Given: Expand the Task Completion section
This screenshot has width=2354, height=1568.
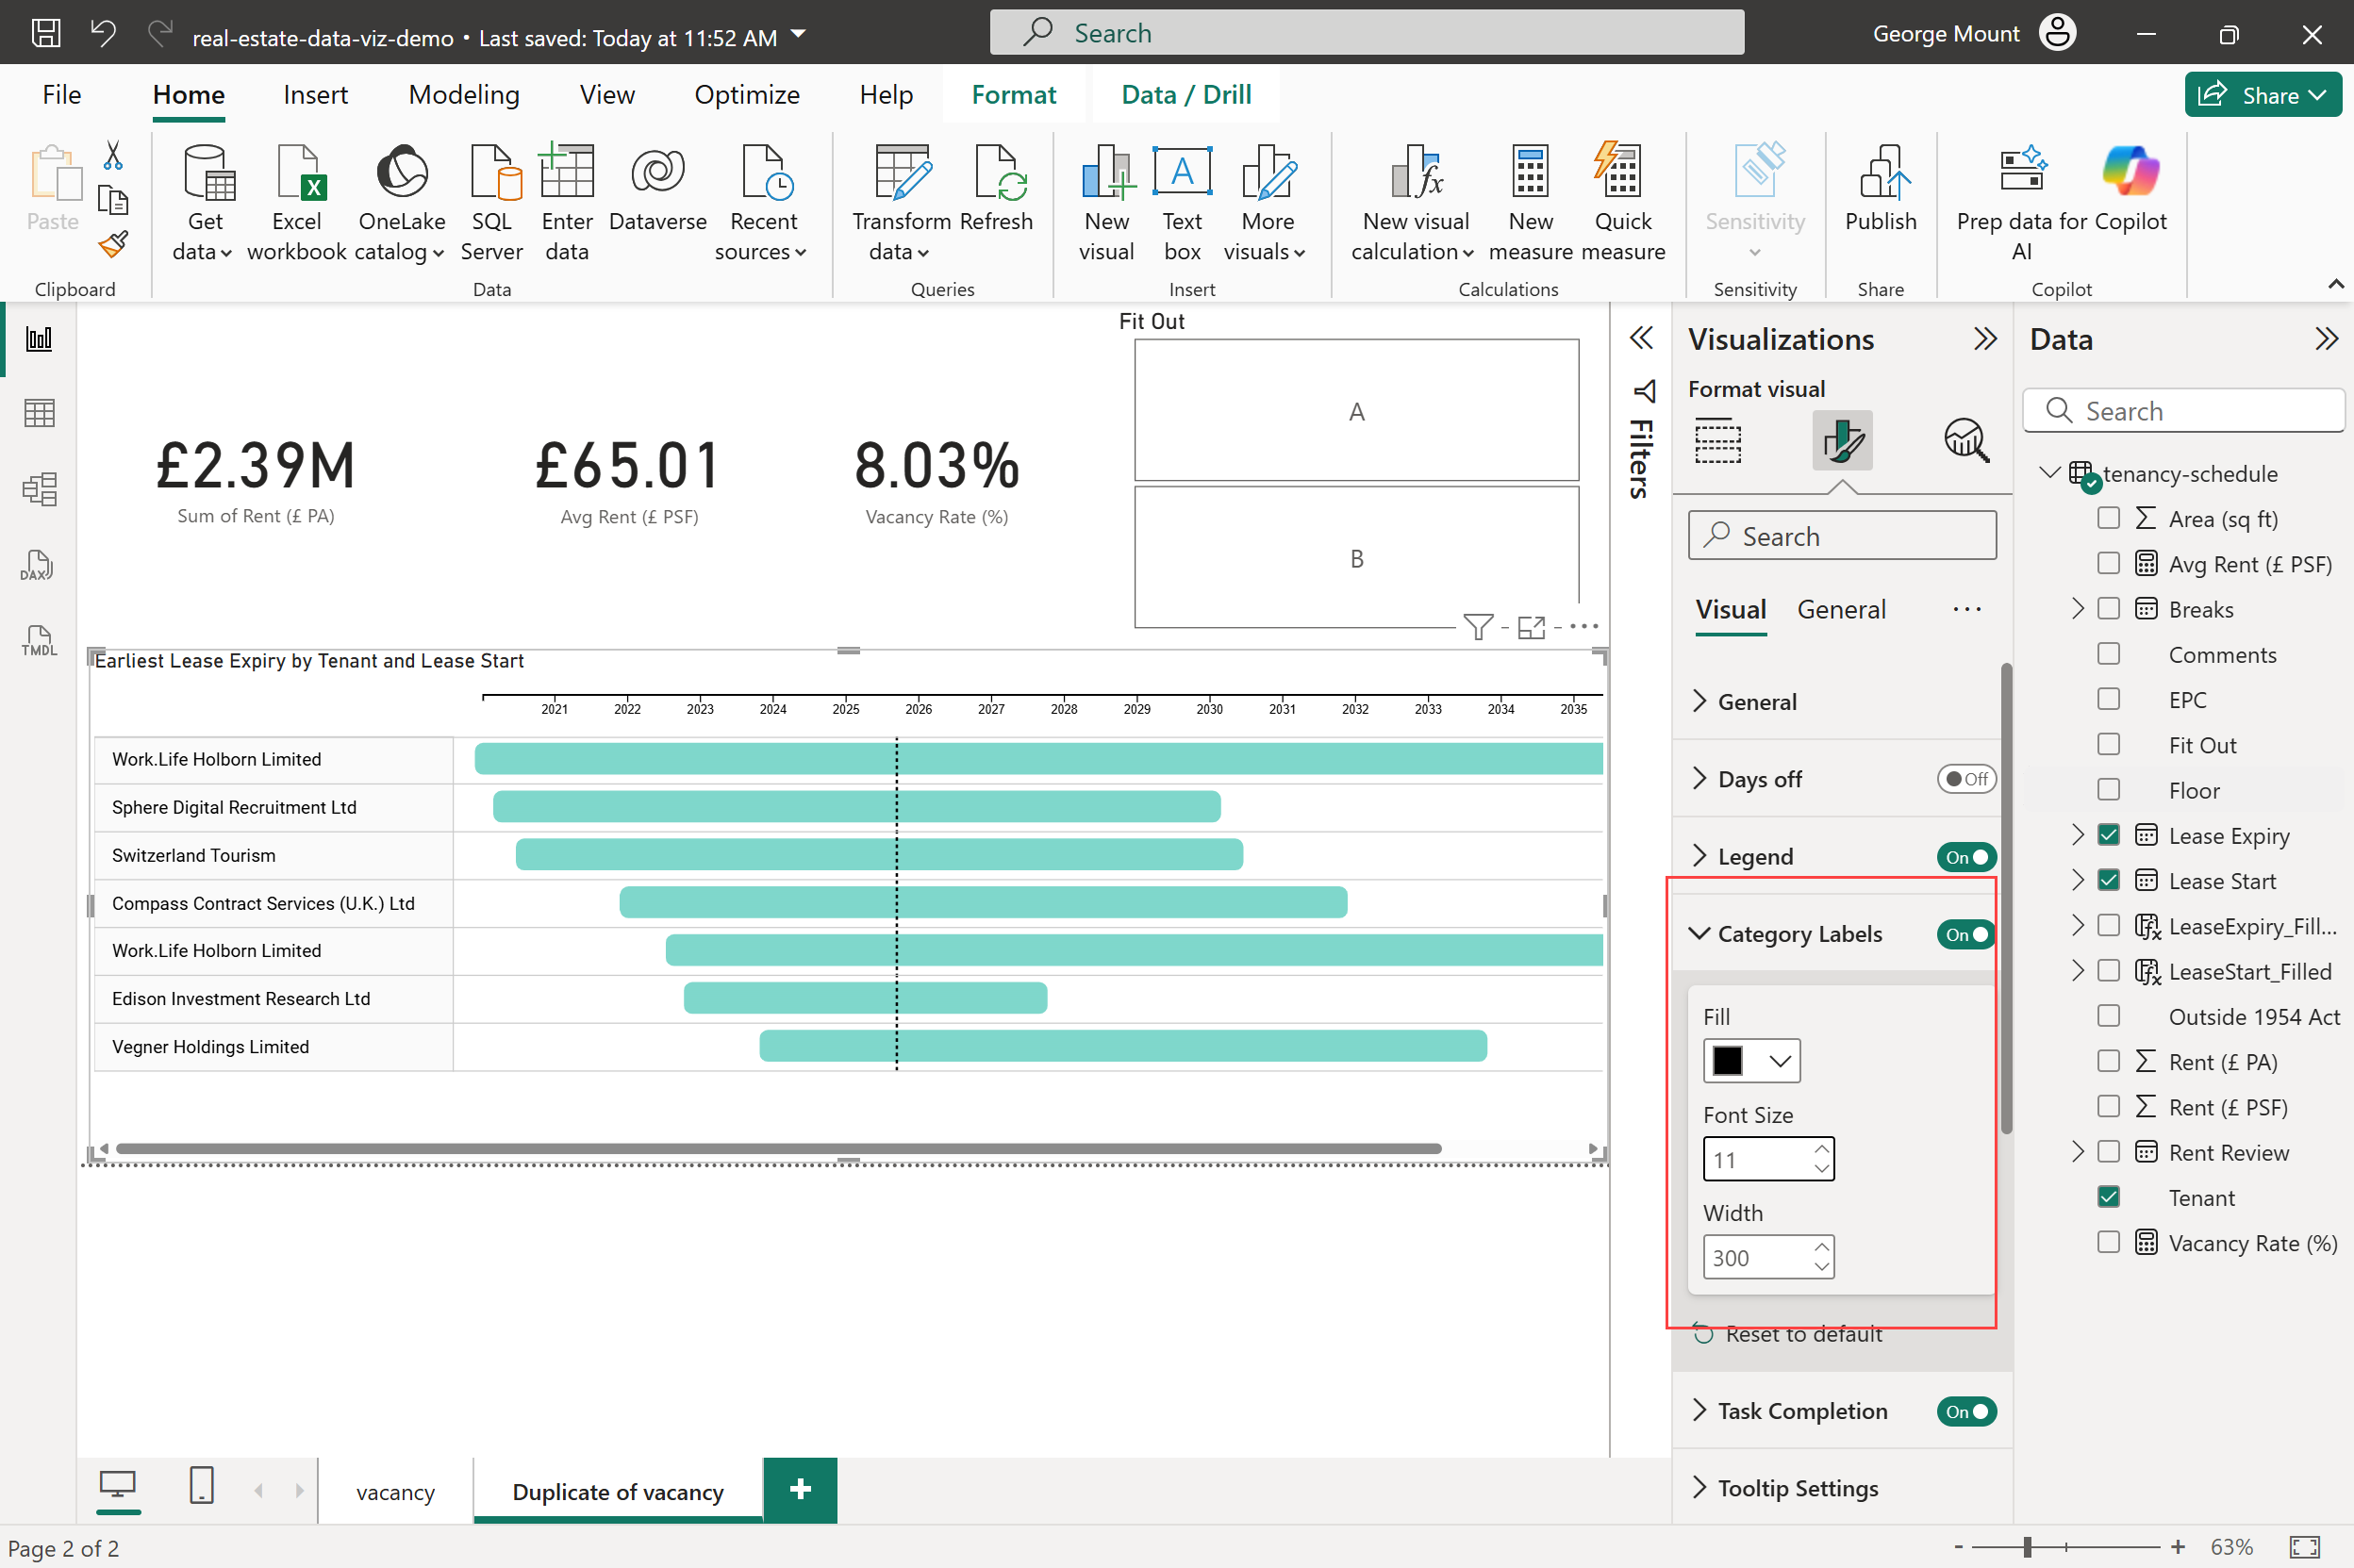Looking at the screenshot, I should pyautogui.click(x=1700, y=1411).
